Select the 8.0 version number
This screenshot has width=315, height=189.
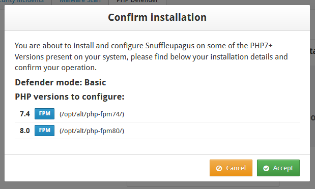[x=25, y=131]
